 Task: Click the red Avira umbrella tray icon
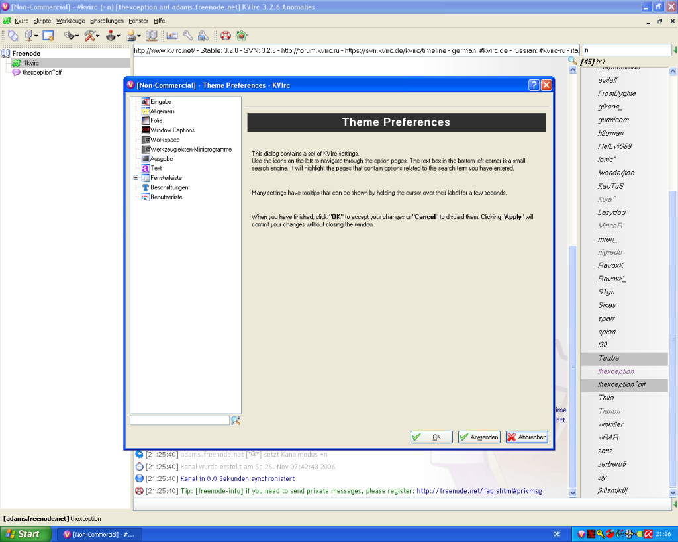click(648, 534)
